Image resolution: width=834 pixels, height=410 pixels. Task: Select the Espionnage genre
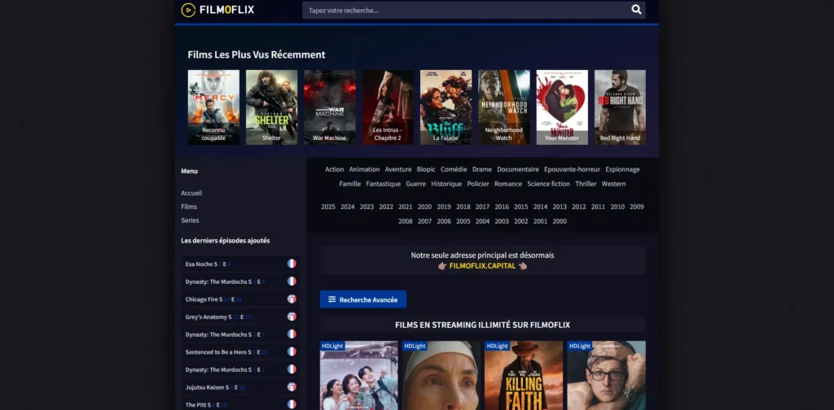click(622, 169)
